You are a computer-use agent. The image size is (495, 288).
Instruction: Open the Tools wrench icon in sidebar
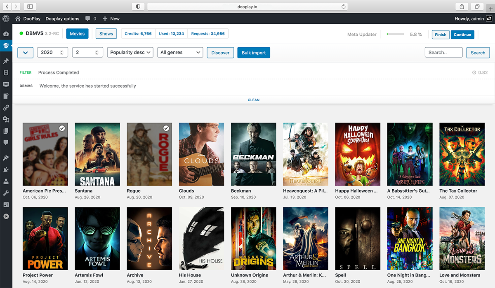[6, 193]
